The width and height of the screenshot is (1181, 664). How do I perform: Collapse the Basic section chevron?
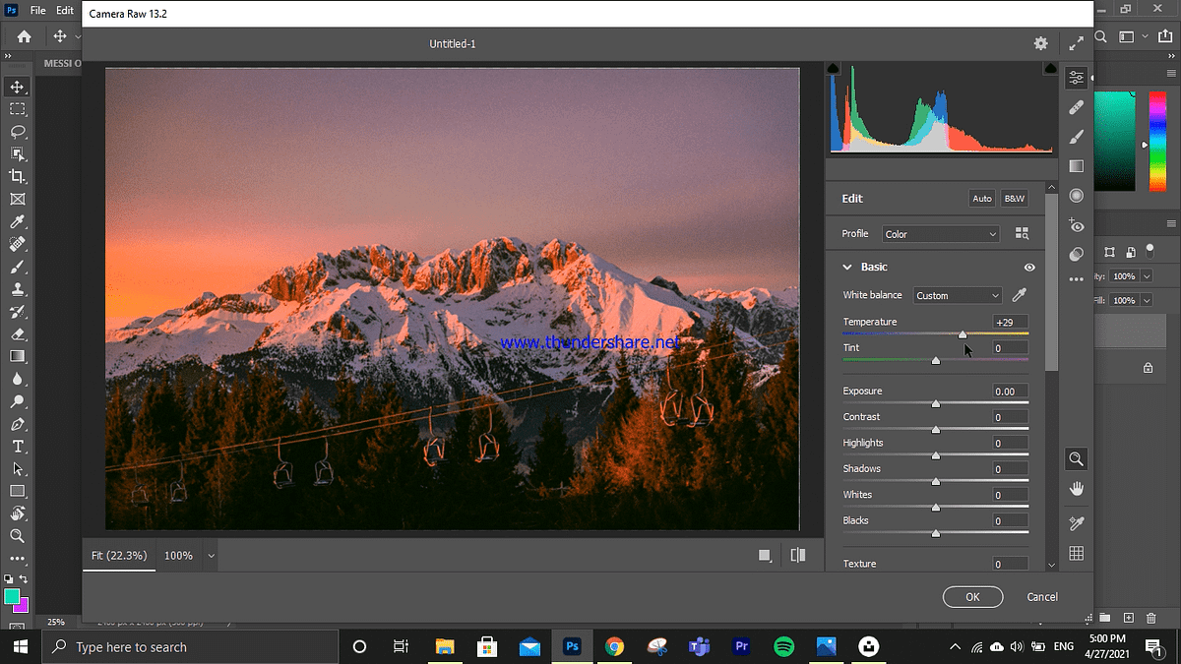(x=847, y=267)
